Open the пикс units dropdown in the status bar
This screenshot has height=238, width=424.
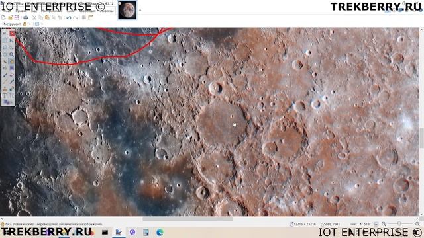click(355, 224)
